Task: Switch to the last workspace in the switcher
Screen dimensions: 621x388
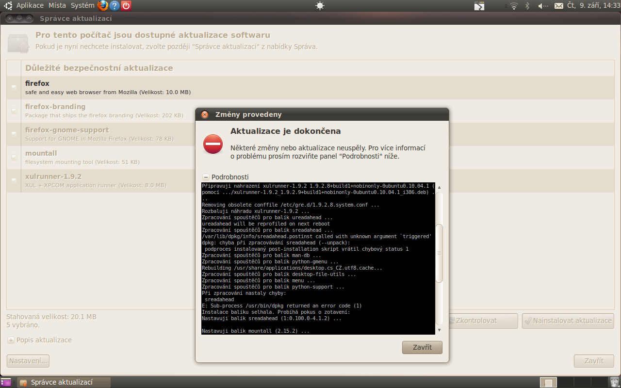Action: click(600, 382)
